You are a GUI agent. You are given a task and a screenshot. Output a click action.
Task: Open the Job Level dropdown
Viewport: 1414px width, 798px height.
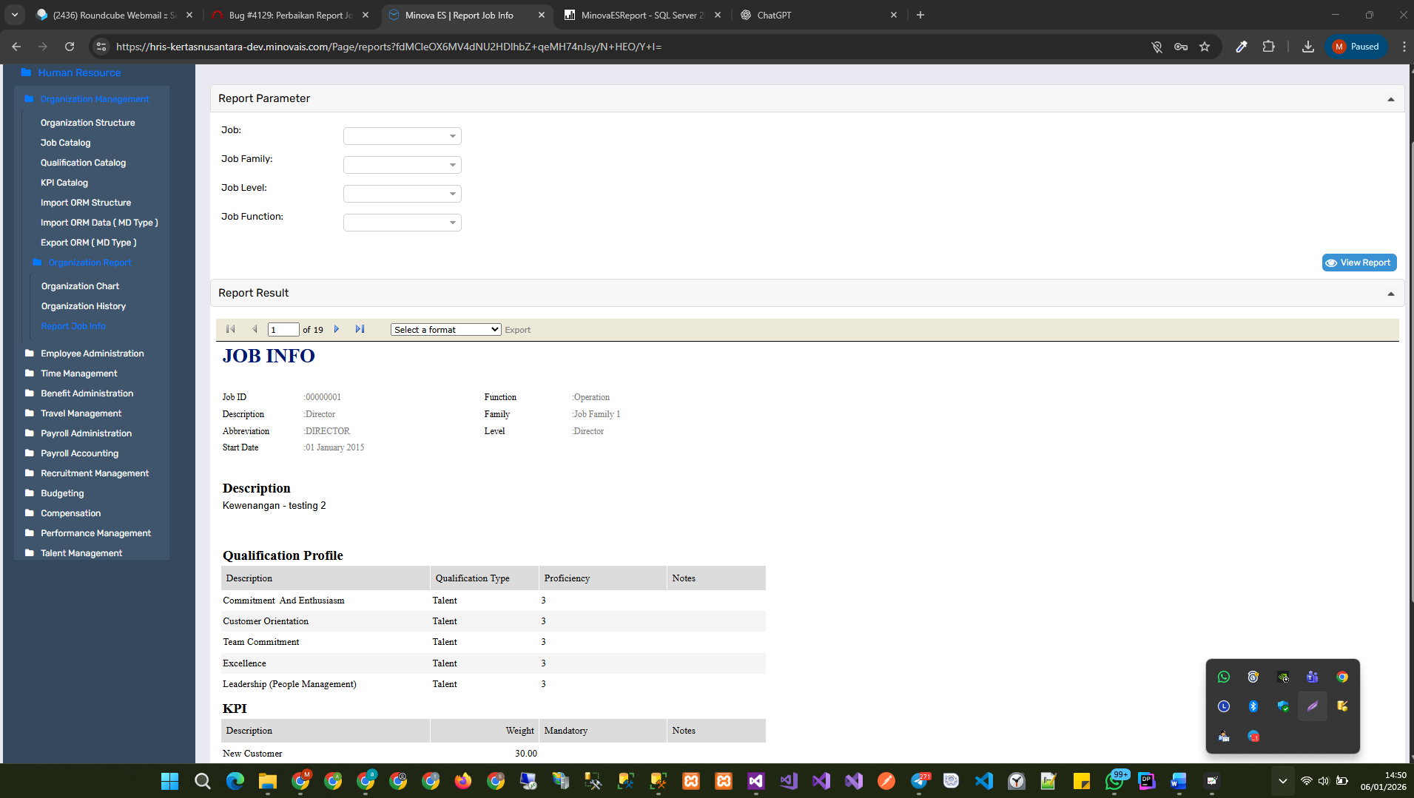click(x=402, y=194)
